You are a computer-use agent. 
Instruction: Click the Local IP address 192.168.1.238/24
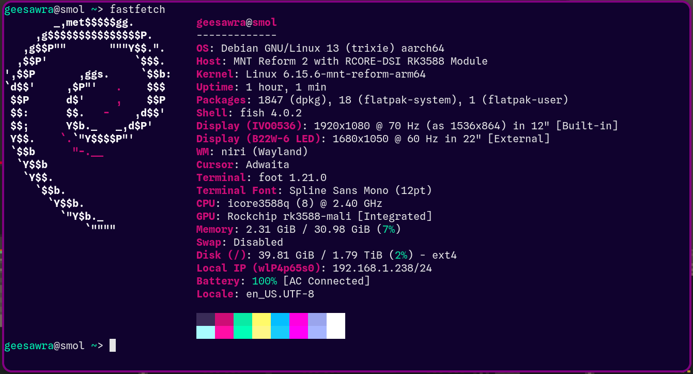click(x=382, y=268)
